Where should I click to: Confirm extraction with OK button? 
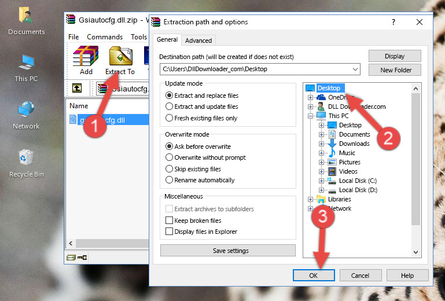point(314,275)
